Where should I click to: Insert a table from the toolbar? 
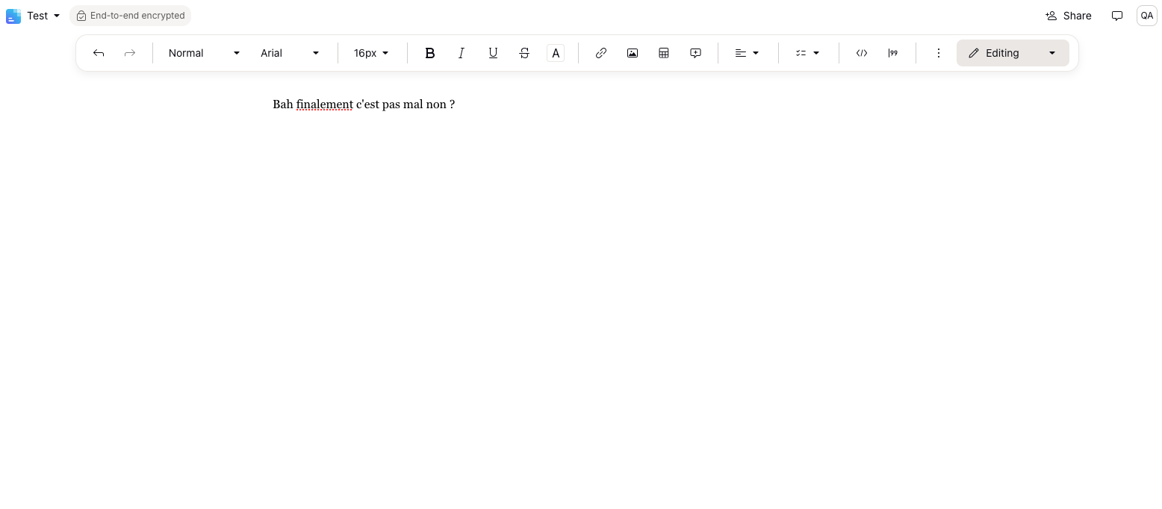pyautogui.click(x=663, y=53)
